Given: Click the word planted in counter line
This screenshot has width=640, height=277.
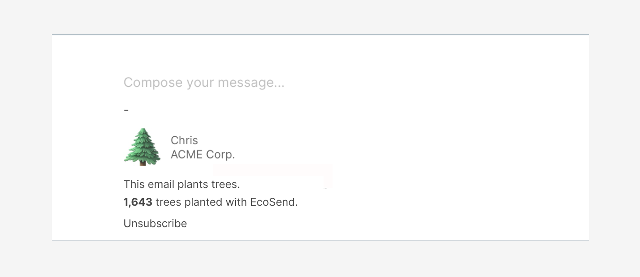Looking at the screenshot, I should click(x=203, y=202).
